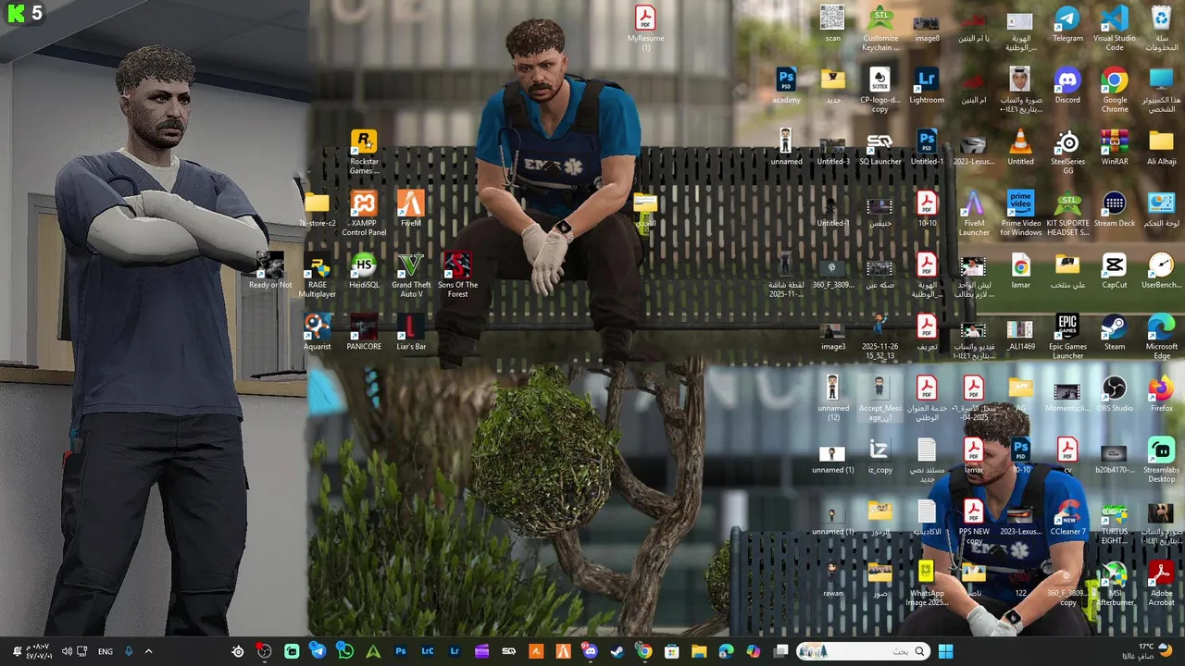Select the Visual Studio Code shortcut
Screen dimensions: 1185x666
click(1115, 29)
